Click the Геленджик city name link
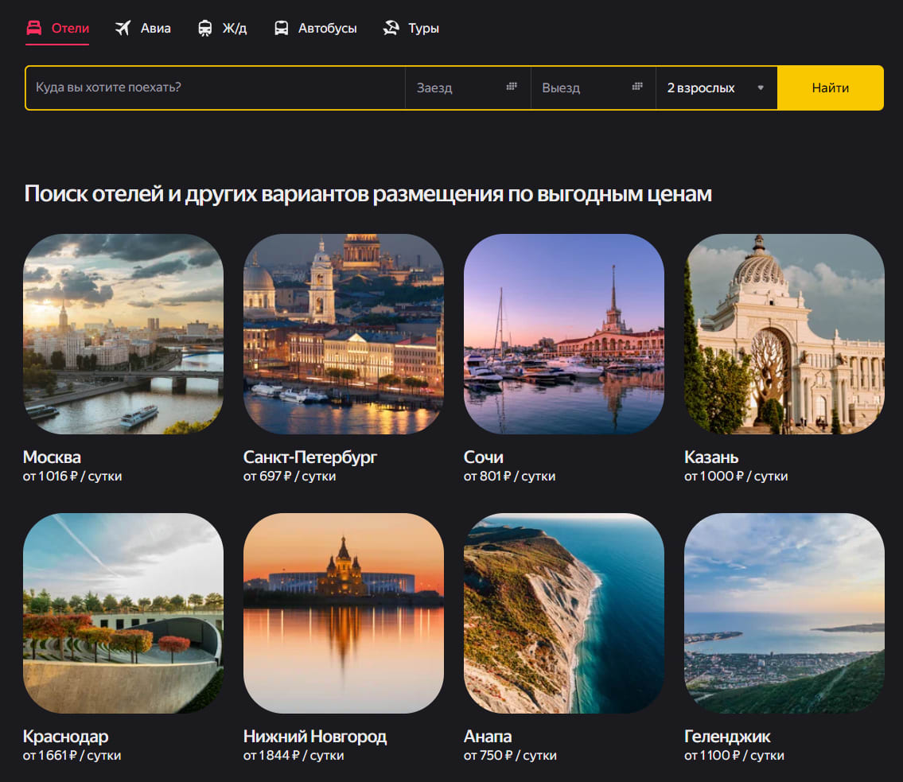Screen dimensions: 903x782 pos(727,737)
